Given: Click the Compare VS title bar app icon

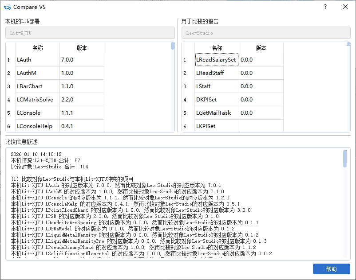Looking at the screenshot, I should click(8, 7).
